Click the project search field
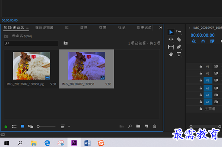Viewport: 222px width, 147px height. (x=31, y=43)
